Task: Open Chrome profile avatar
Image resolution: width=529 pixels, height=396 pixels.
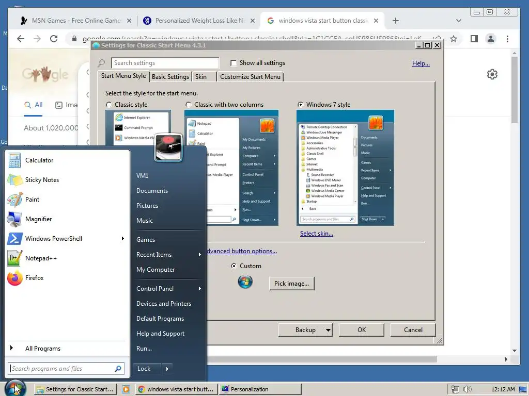Action: pyautogui.click(x=491, y=39)
